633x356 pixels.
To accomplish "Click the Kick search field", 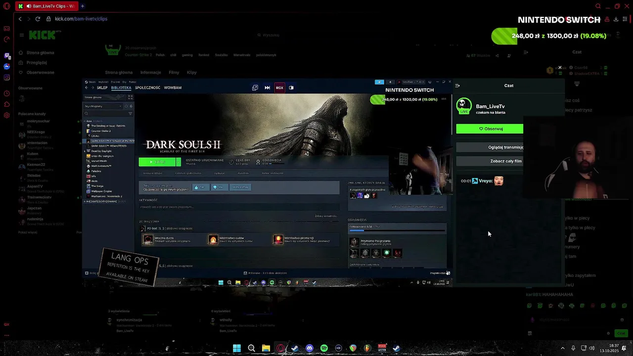I will point(316,35).
